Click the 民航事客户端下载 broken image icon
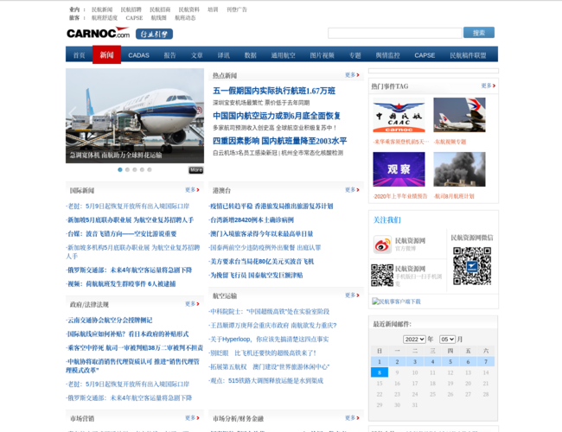562x432 pixels. click(x=376, y=302)
